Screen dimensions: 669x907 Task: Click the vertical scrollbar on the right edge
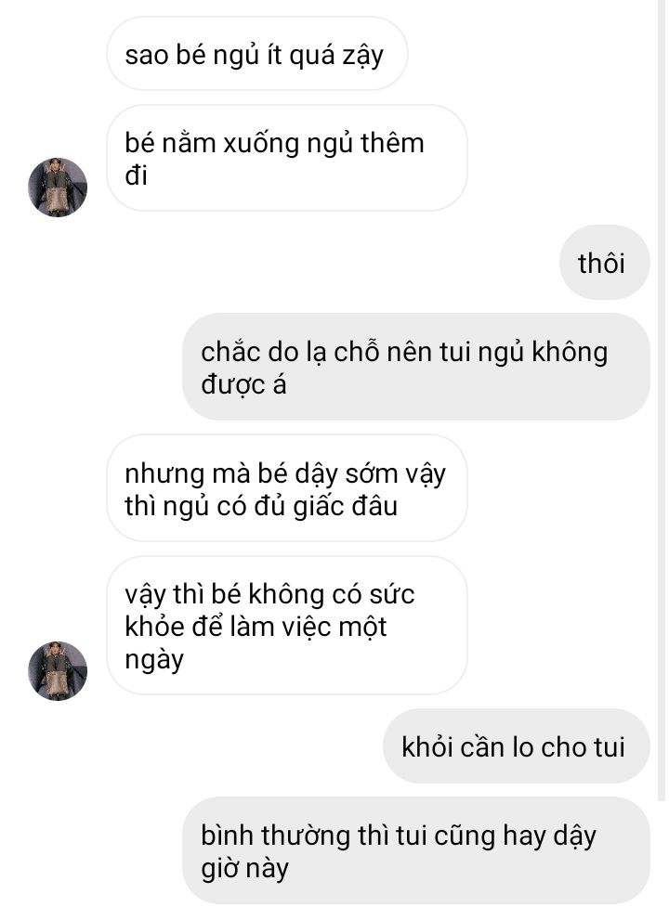click(661, 400)
